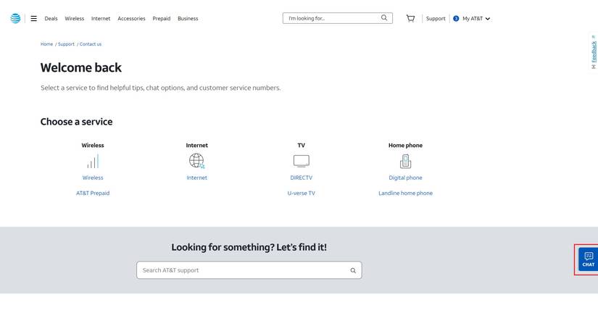Click the AT&T support search magnifier
598x313 pixels.
[353, 270]
